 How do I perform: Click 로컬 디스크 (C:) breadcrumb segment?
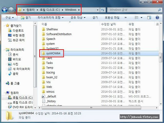(50, 10)
